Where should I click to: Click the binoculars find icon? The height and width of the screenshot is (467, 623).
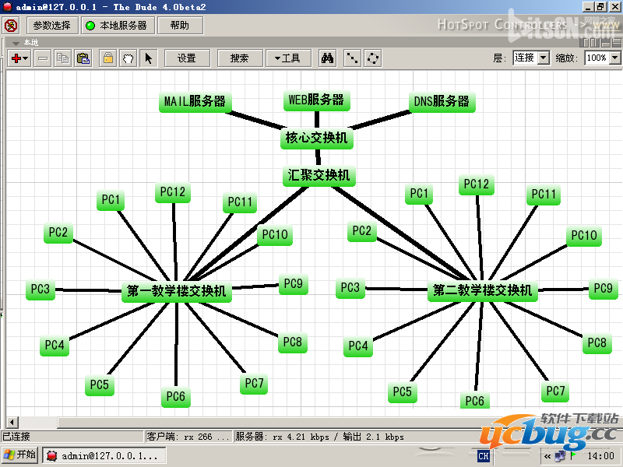(328, 58)
